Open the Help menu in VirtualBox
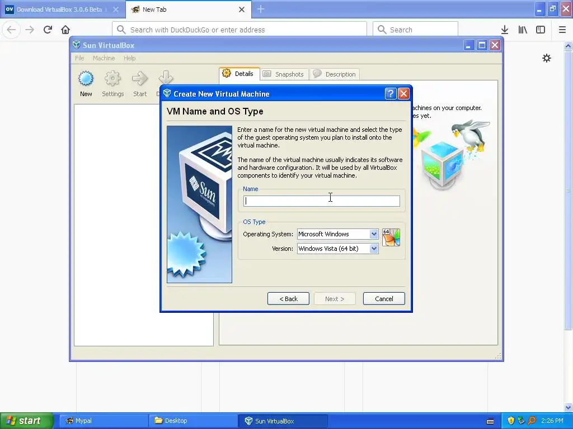 pos(129,58)
